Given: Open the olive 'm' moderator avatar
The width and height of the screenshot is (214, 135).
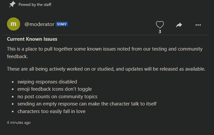Looking at the screenshot, I should tap(14, 24).
